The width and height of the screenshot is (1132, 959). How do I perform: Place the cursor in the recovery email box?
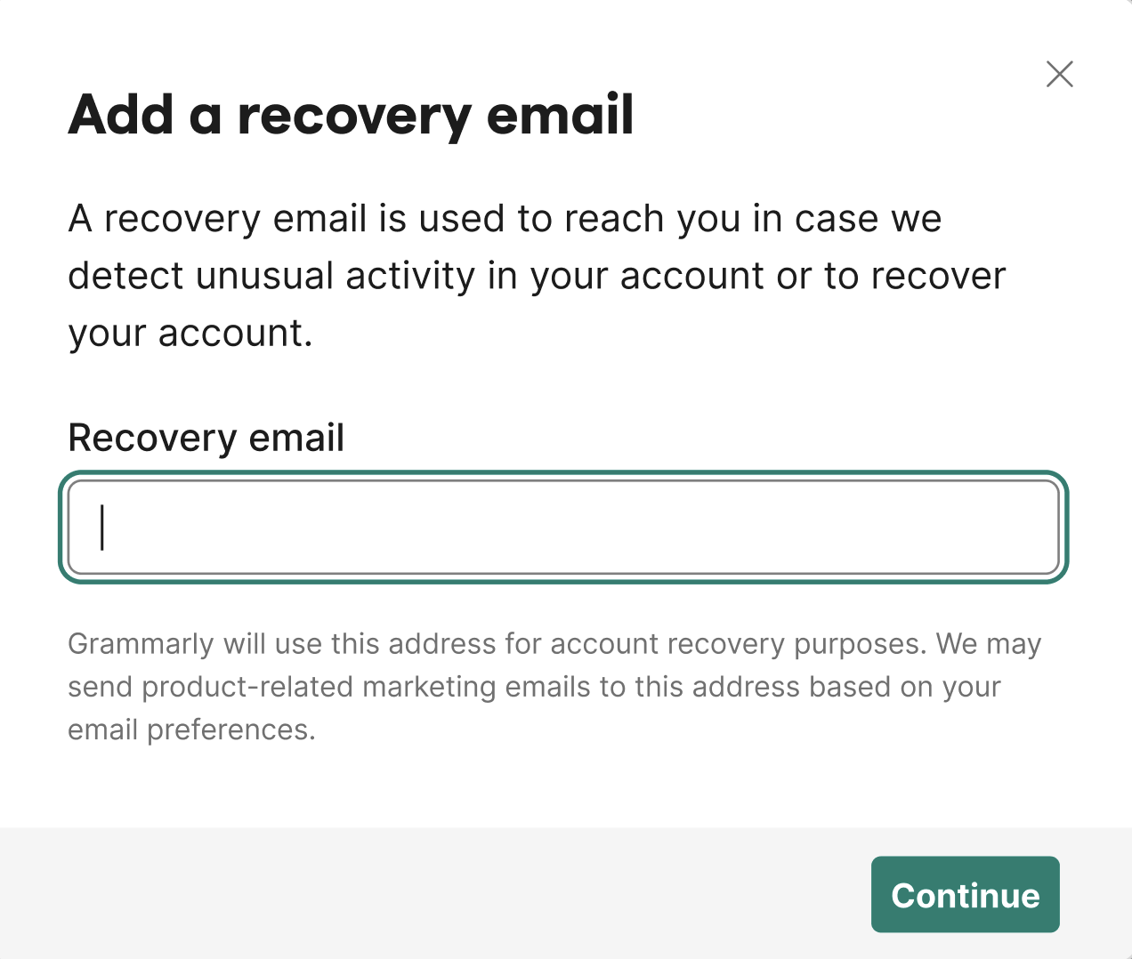click(x=563, y=528)
